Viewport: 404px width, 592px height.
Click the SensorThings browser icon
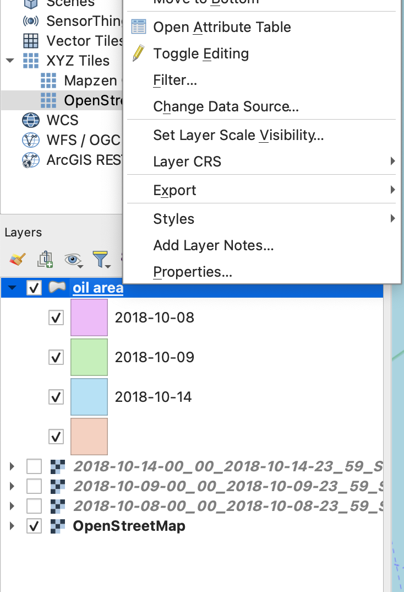click(x=31, y=21)
